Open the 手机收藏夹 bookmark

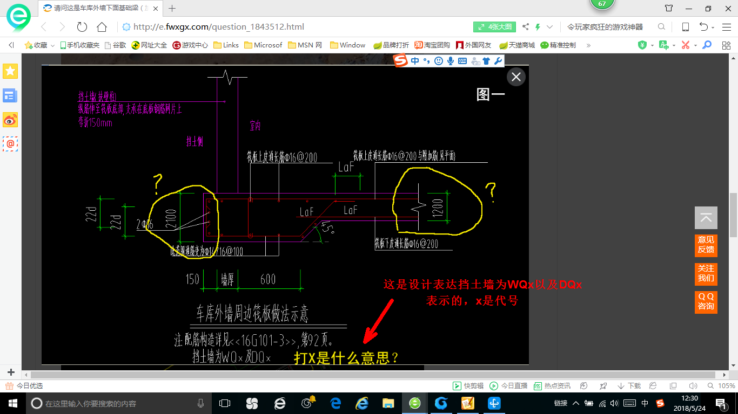[79, 45]
